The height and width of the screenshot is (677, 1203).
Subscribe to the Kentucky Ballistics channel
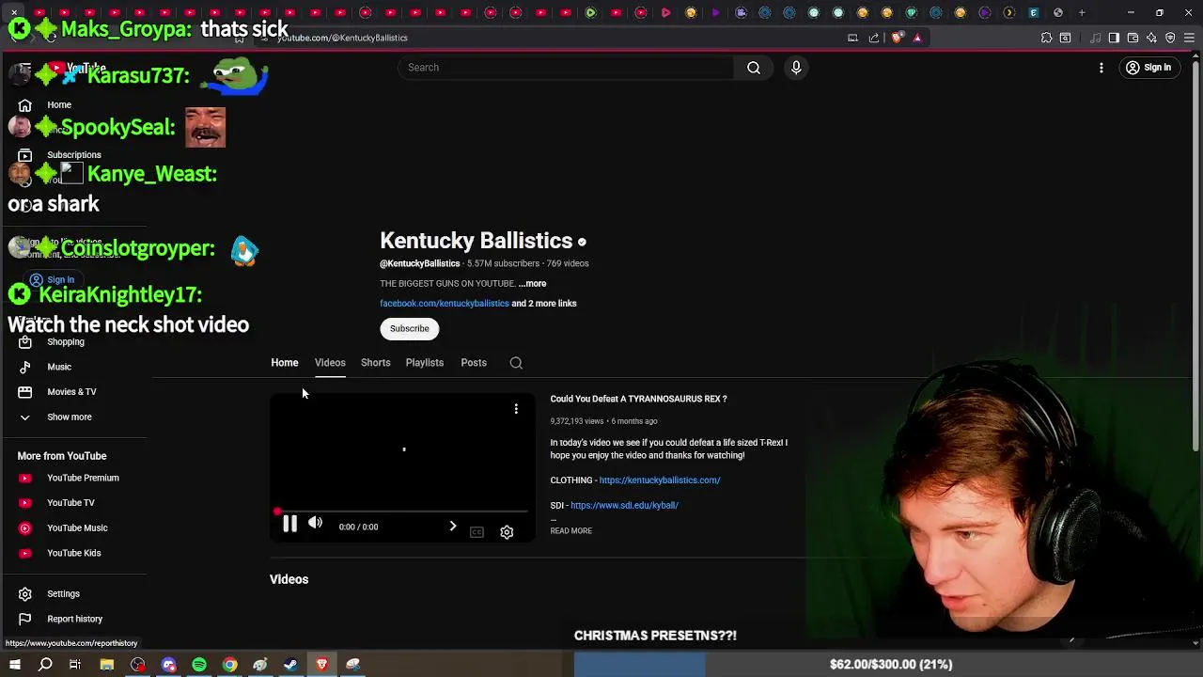pyautogui.click(x=410, y=328)
